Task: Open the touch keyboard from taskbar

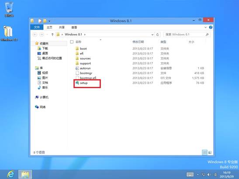Action: point(190,175)
